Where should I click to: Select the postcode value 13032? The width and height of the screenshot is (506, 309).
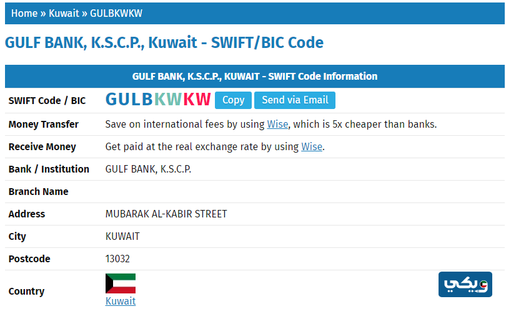(x=117, y=259)
